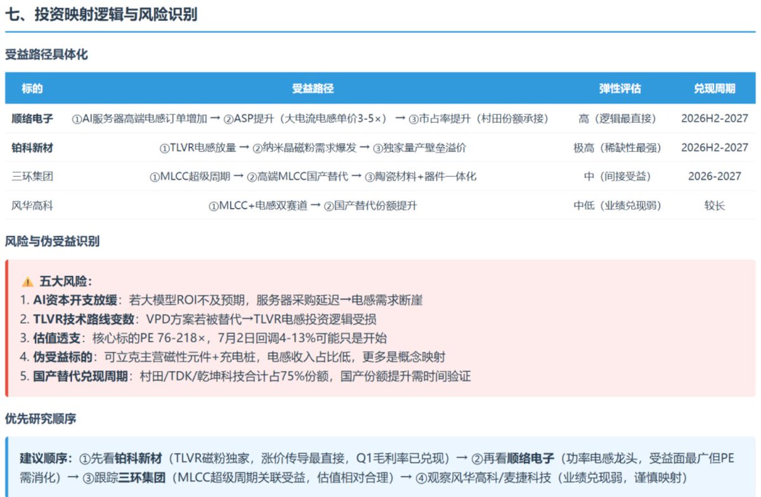This screenshot has height=497, width=761.
Task: Click the 兑现周期 column header
Action: tap(715, 89)
